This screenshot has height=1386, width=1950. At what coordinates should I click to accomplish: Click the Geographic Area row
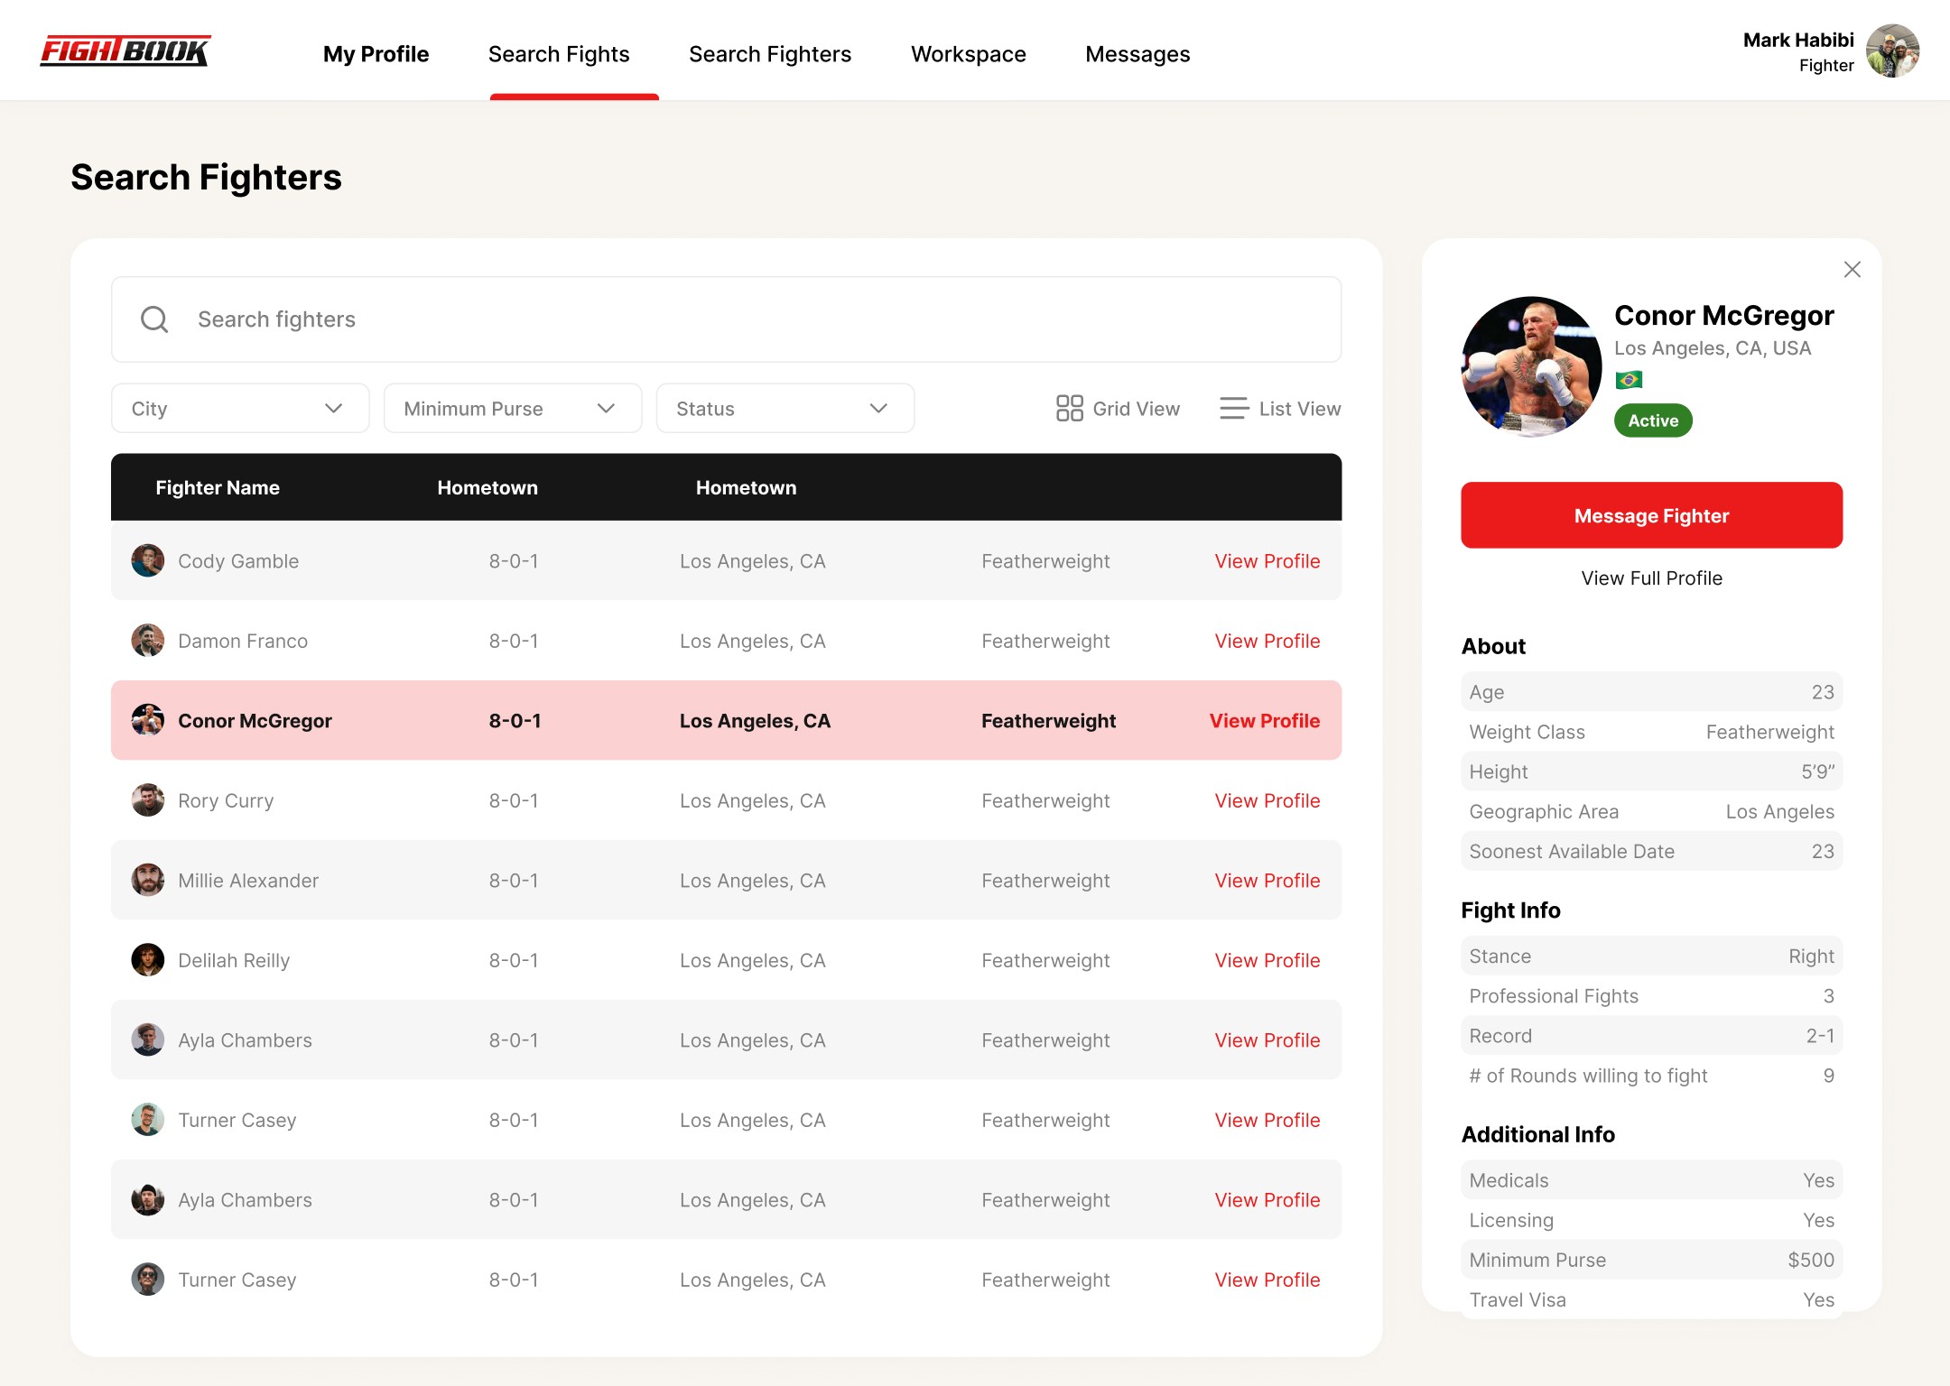point(1652,811)
